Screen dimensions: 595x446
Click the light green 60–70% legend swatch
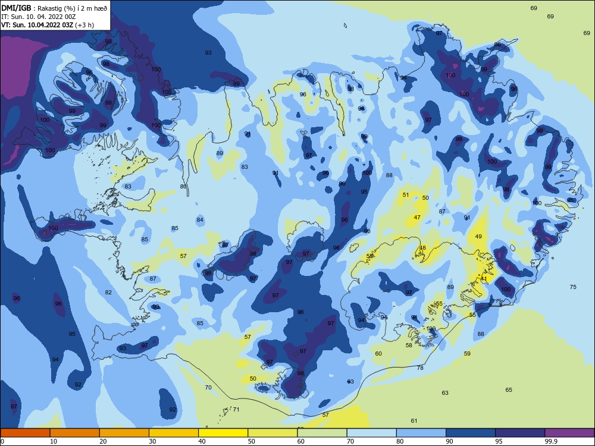322,433
